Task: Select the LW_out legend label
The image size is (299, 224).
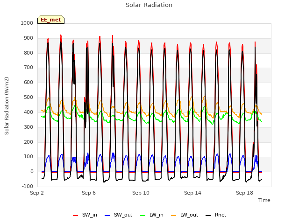Action: coord(189,215)
